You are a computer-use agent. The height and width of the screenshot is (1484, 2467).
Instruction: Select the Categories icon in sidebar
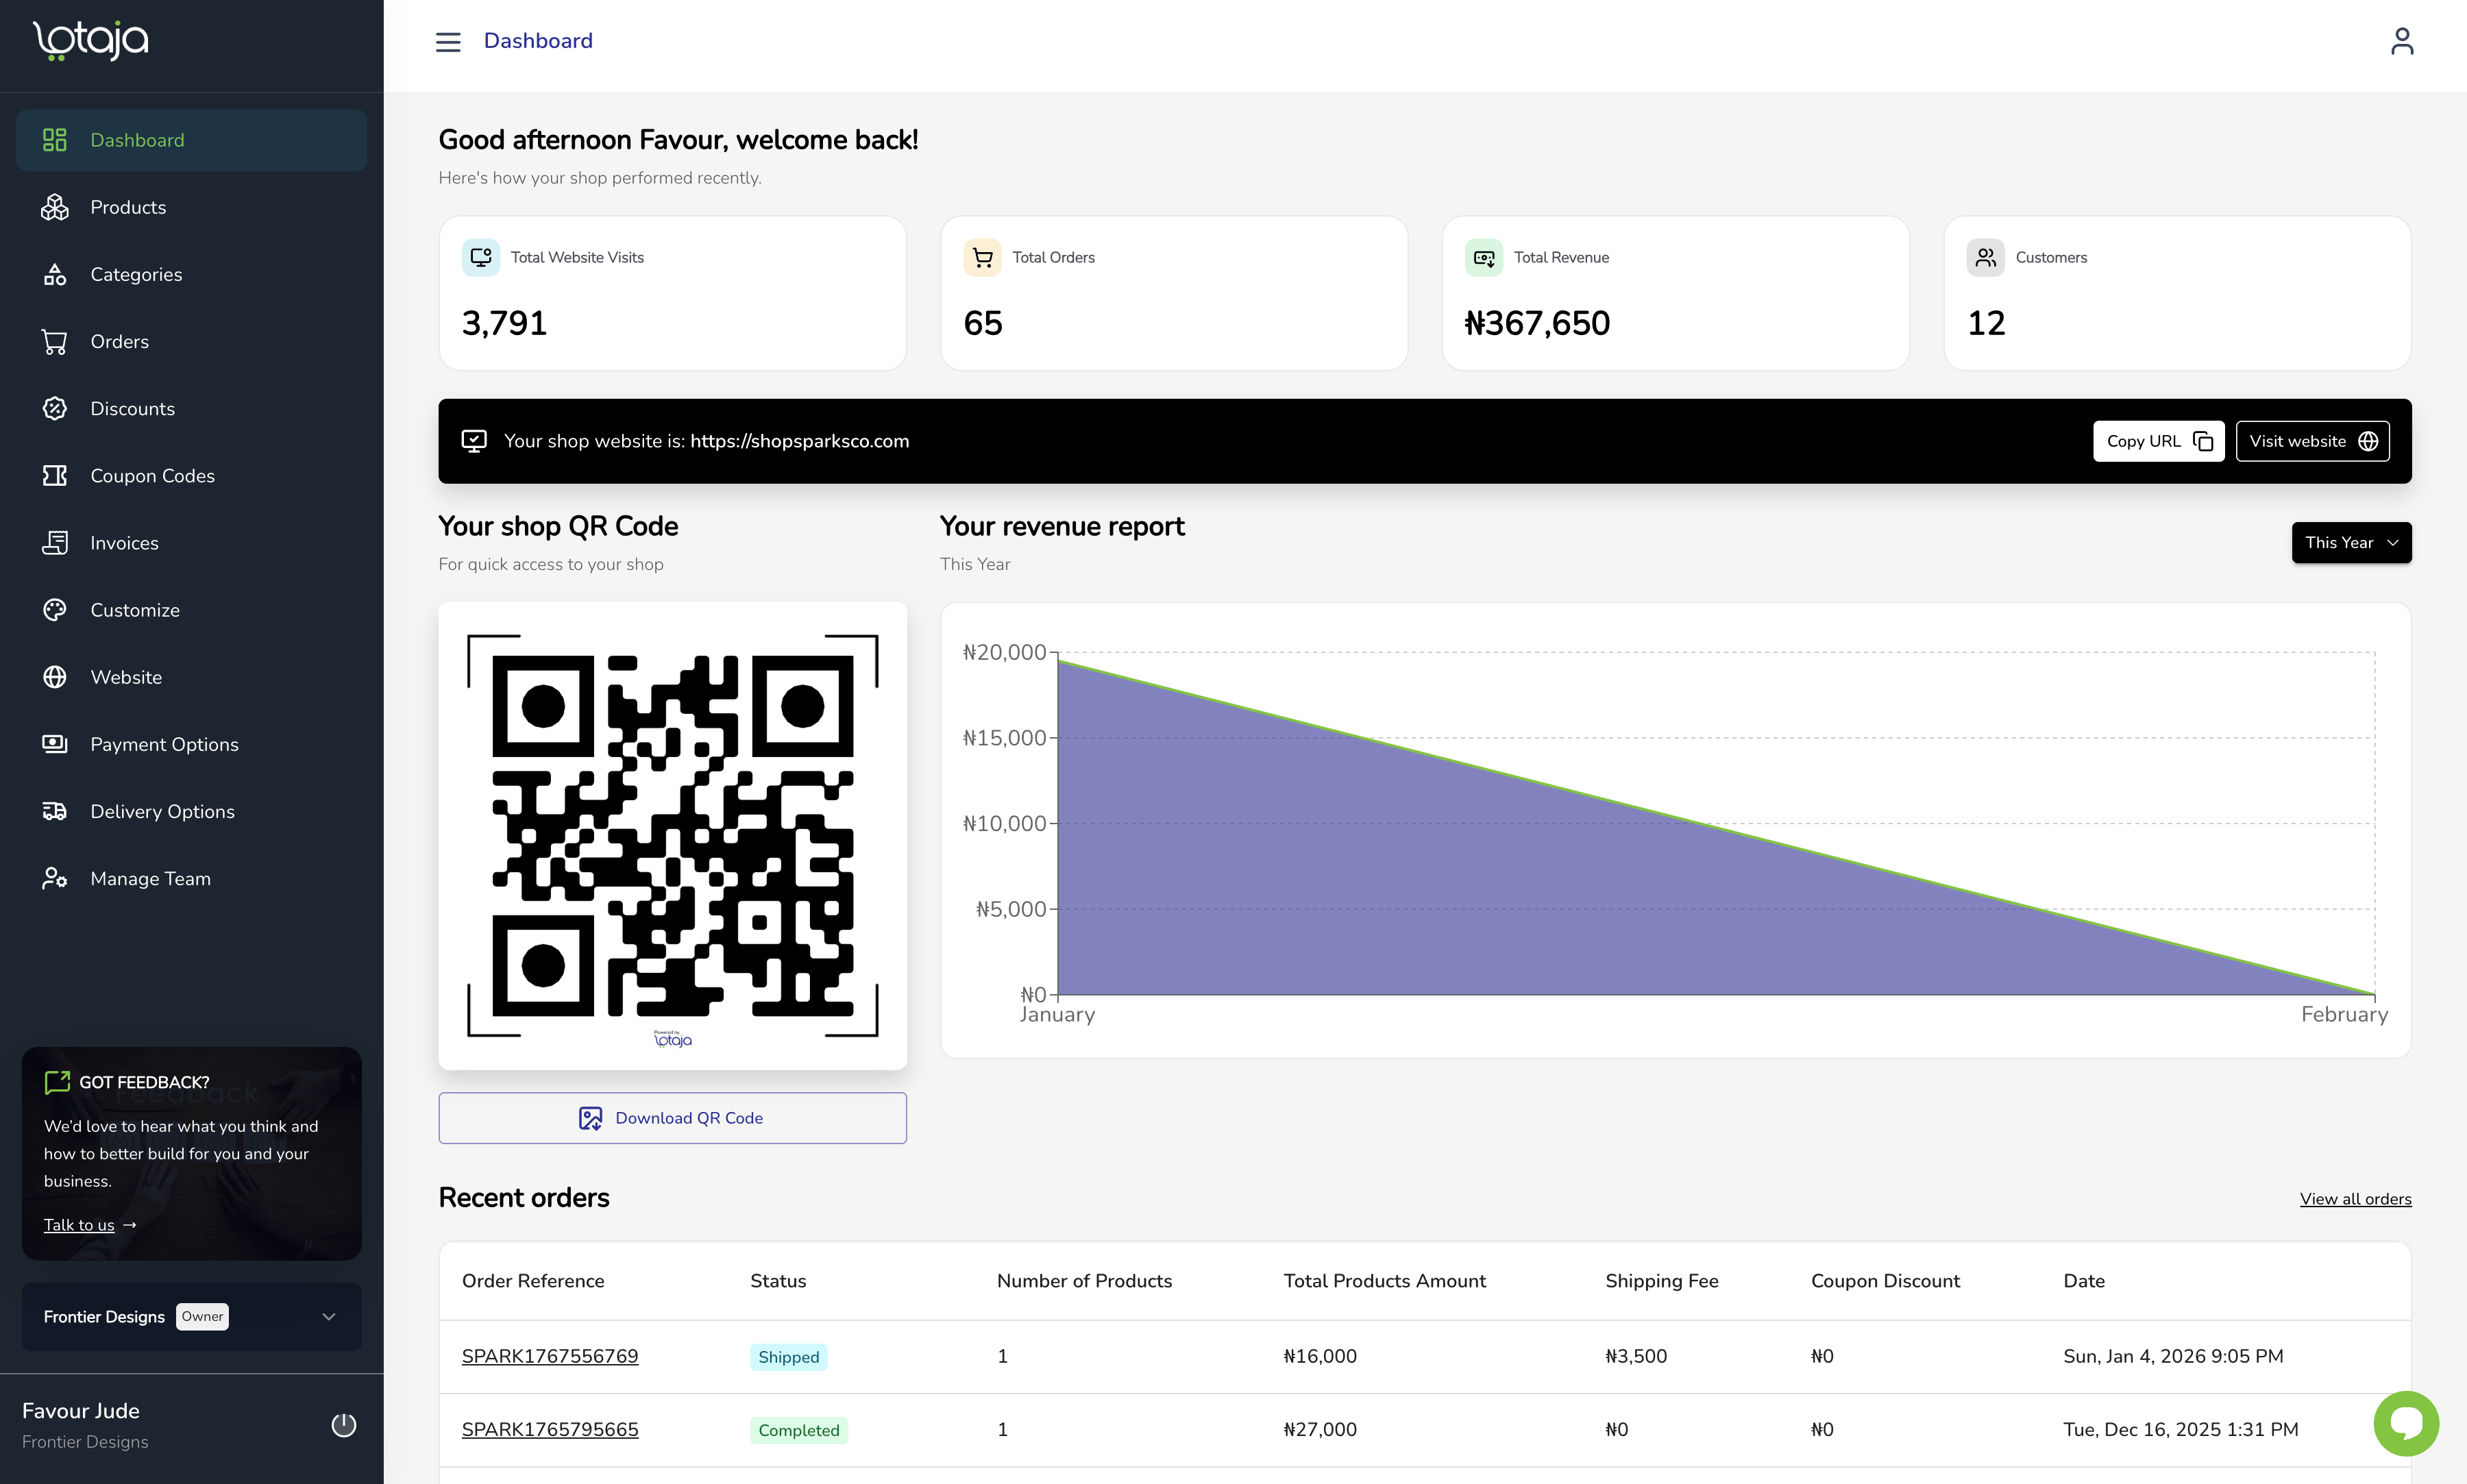click(x=55, y=274)
